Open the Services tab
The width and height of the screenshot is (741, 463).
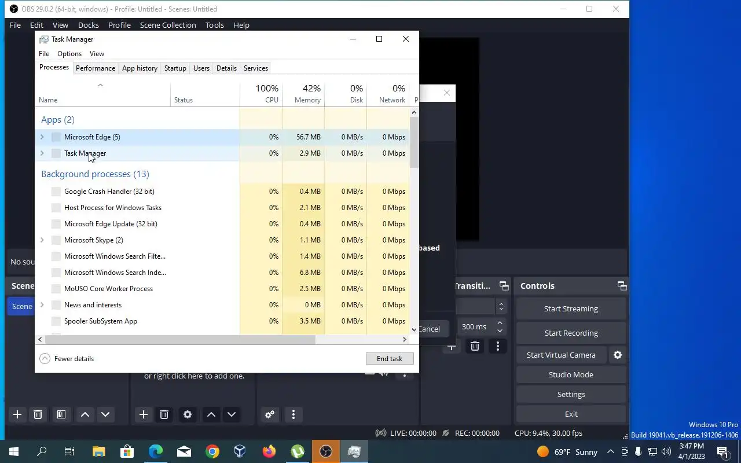256,68
